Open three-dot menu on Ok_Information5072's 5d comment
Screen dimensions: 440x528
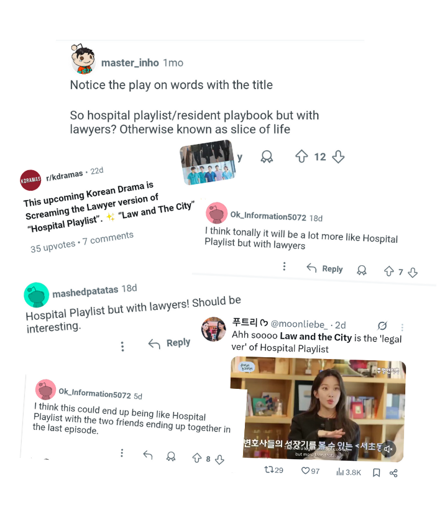122,453
